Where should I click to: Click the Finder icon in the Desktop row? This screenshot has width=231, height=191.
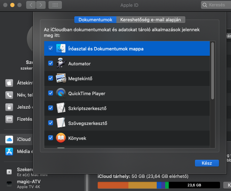[61, 48]
